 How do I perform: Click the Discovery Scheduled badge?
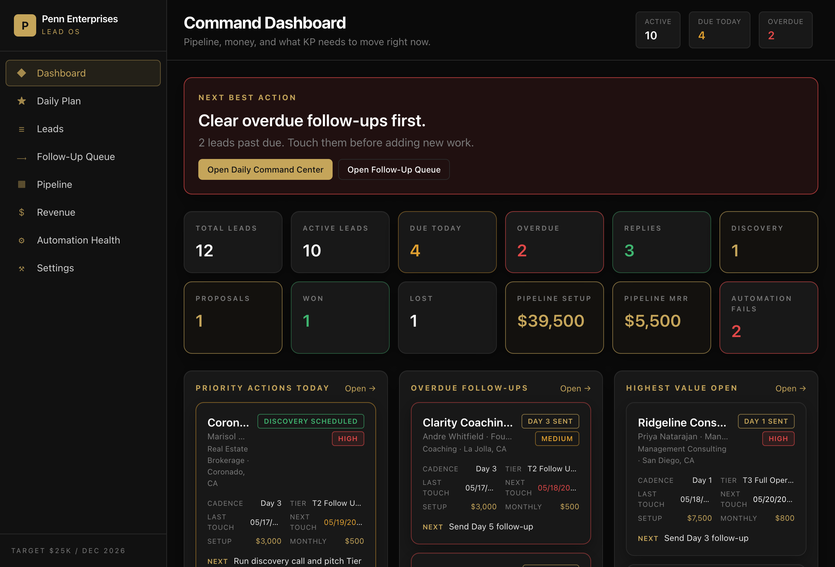[x=311, y=421]
